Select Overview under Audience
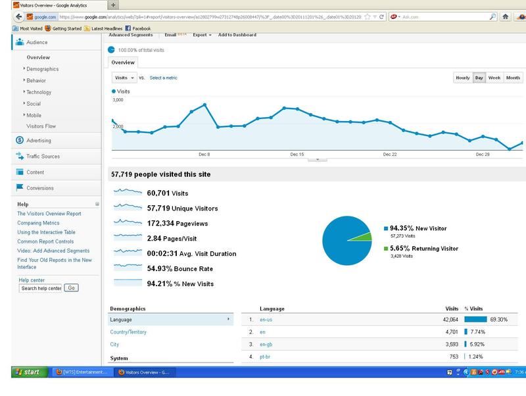This screenshot has height=396, width=526. click(38, 57)
